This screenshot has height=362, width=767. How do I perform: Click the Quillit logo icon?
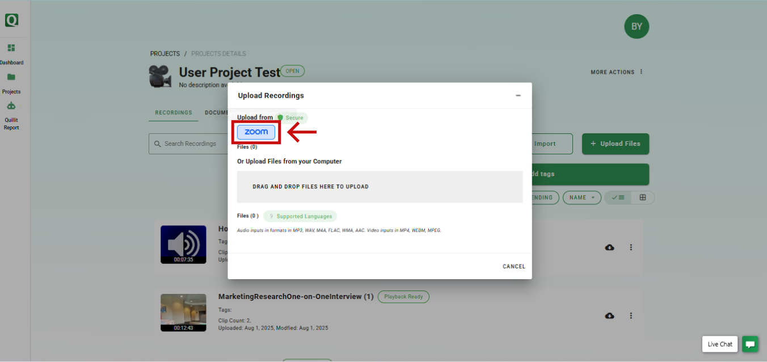tap(12, 20)
